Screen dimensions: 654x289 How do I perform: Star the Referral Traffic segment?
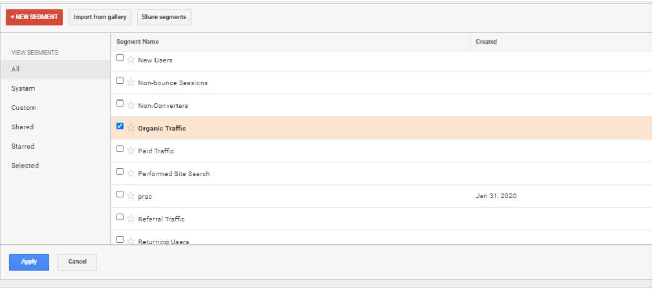click(131, 219)
